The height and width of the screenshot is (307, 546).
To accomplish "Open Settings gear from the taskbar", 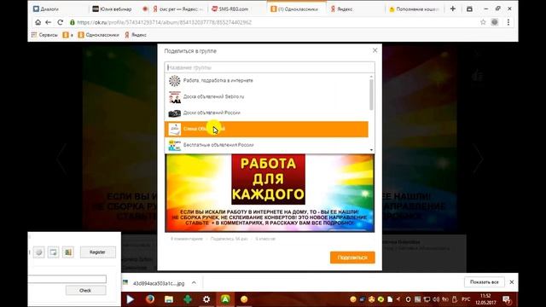I will click(x=206, y=299).
